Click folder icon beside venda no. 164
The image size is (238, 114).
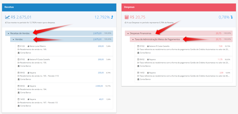(x=19, y=89)
